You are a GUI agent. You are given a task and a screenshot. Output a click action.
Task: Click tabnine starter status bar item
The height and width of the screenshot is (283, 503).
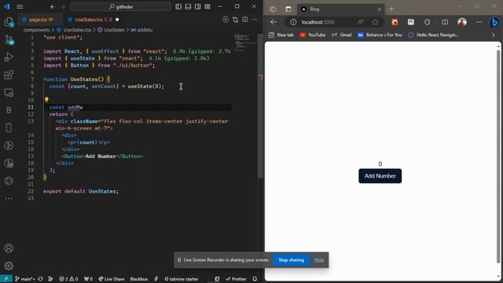[182, 279]
